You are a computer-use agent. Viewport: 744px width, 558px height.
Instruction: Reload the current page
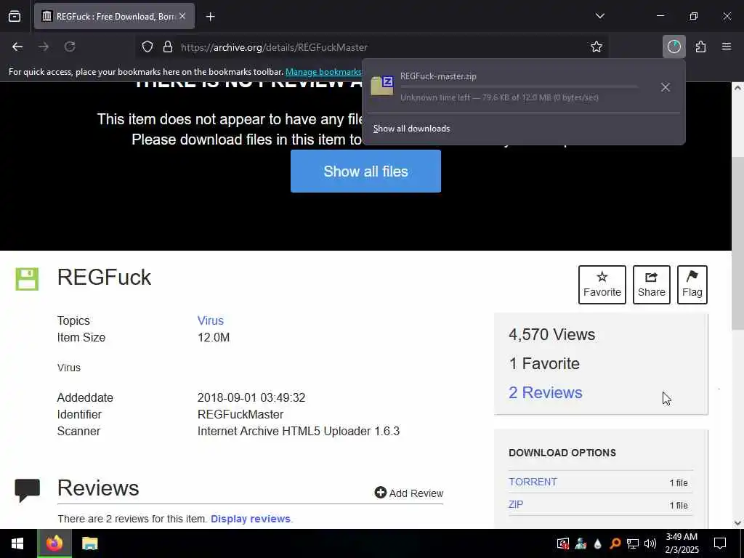click(x=70, y=47)
